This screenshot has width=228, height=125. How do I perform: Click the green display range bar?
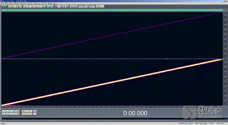[x=112, y=10]
